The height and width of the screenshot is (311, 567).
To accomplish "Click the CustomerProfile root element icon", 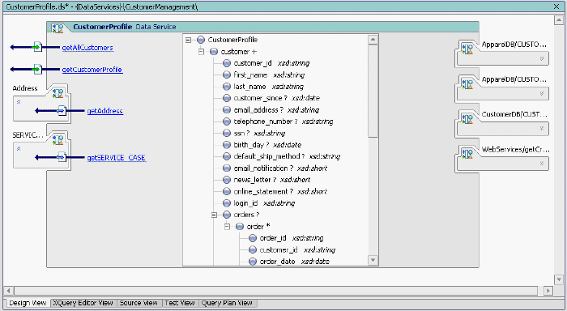I will [201, 40].
